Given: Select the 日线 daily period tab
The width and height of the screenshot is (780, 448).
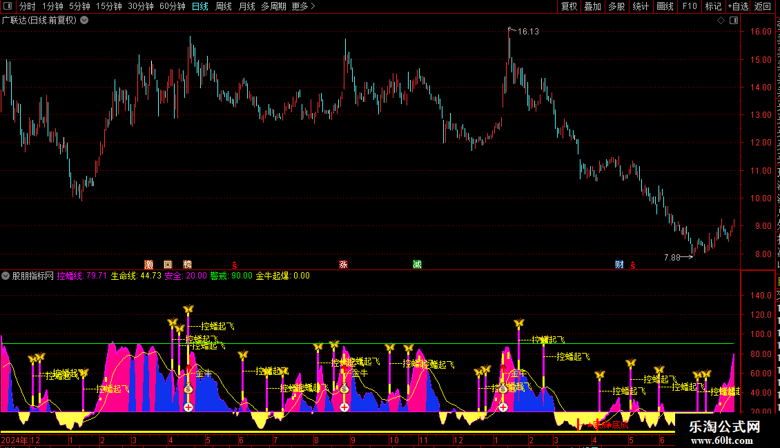Looking at the screenshot, I should tap(200, 6).
